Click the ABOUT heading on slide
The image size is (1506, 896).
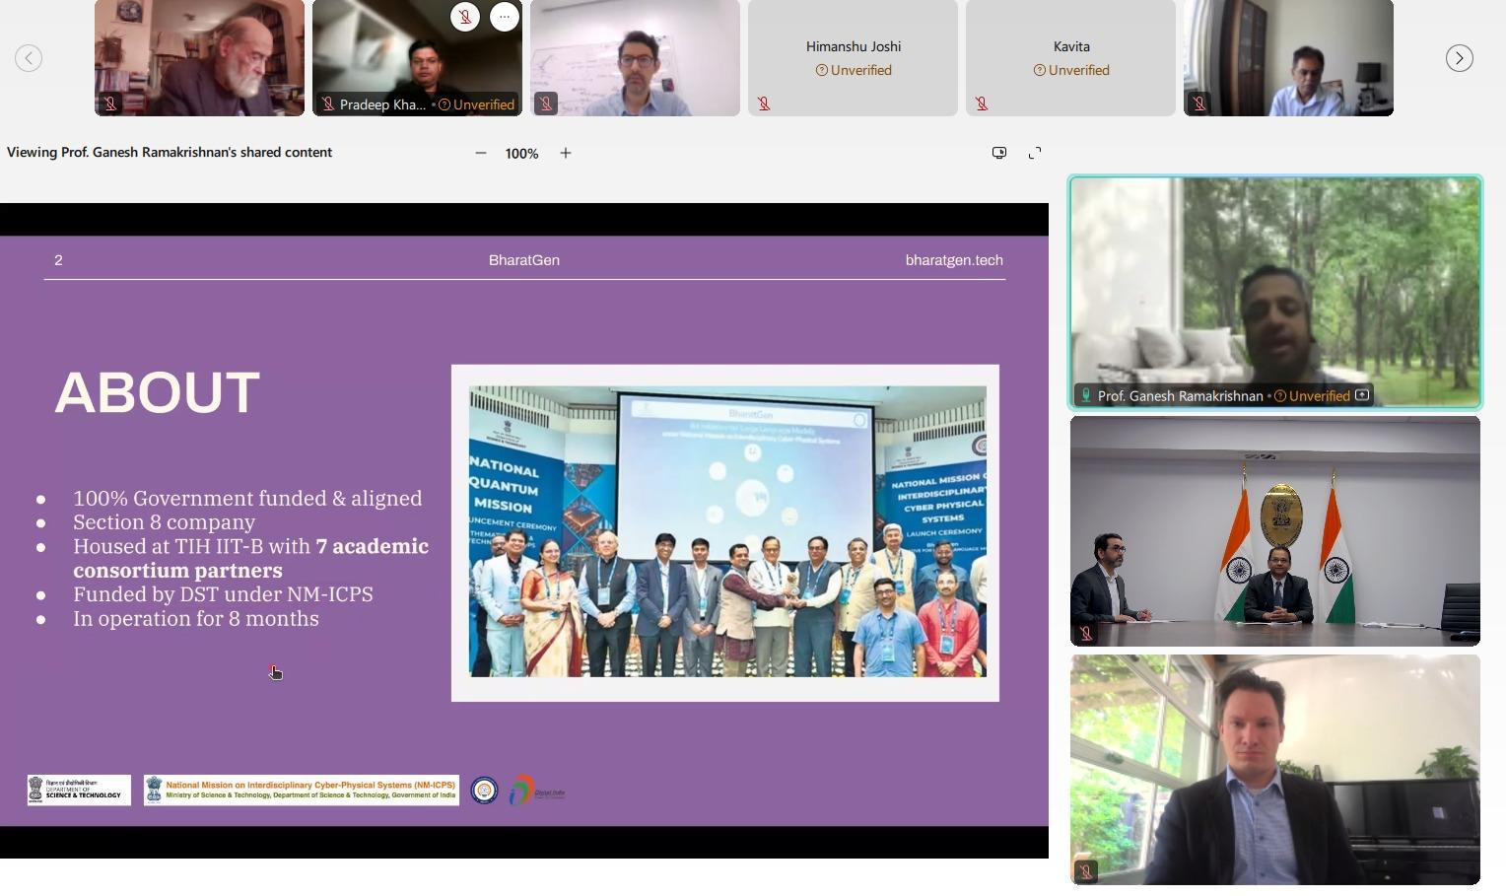pos(158,392)
